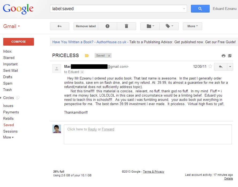
Task: Open the Move to folder dropdown
Action: [x=150, y=26]
